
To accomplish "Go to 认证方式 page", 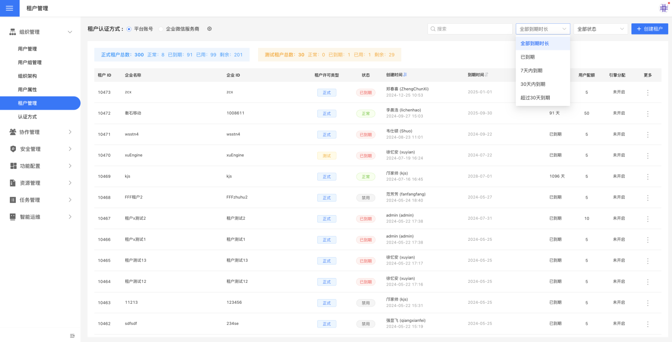I will click(27, 117).
